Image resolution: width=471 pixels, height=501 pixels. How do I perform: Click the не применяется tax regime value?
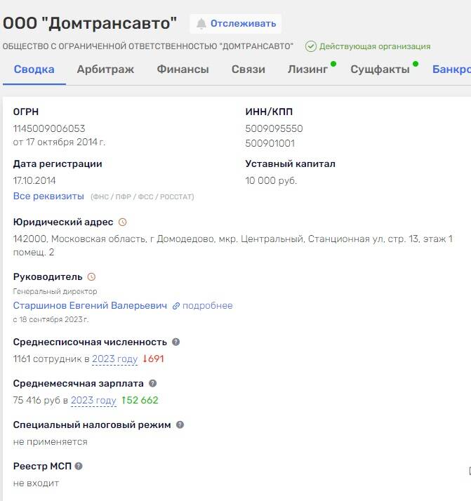tap(50, 442)
